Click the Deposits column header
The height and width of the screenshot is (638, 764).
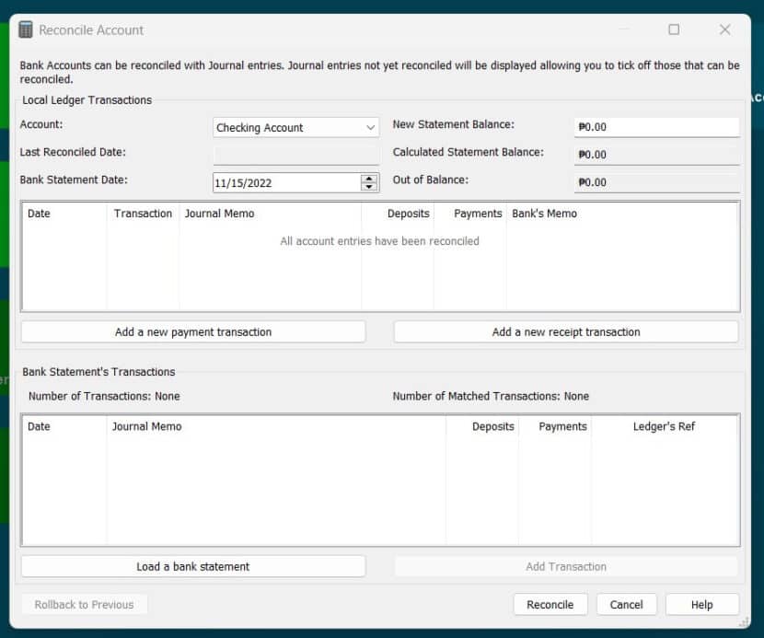408,213
